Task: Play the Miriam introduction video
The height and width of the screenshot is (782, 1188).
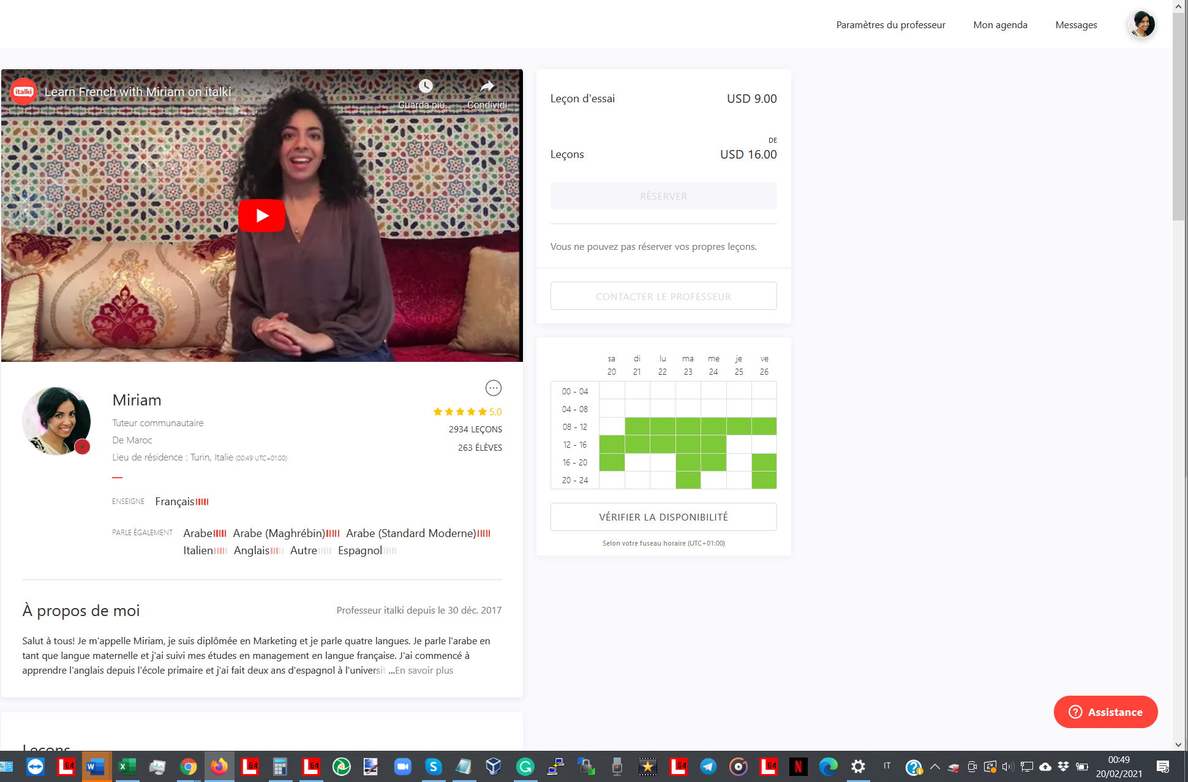Action: pyautogui.click(x=261, y=216)
